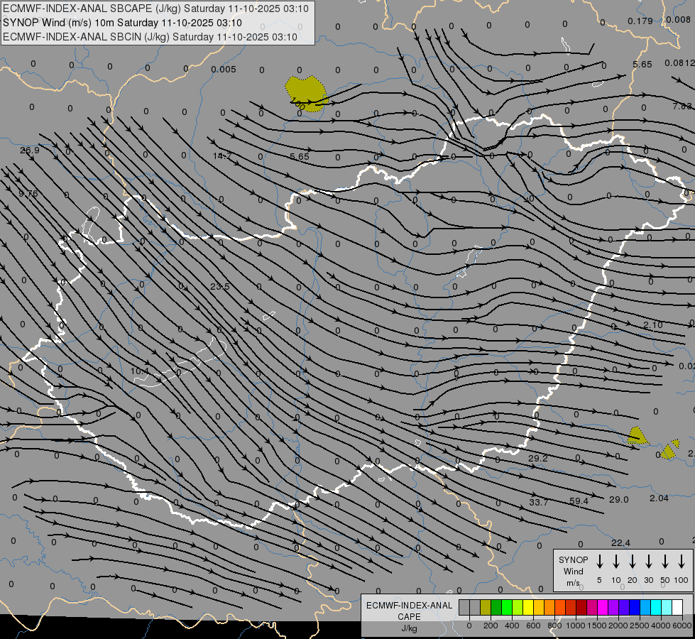Pick the 50 m/s wind legend arrow
Viewport: 695px width, 639px height.
coord(665,562)
